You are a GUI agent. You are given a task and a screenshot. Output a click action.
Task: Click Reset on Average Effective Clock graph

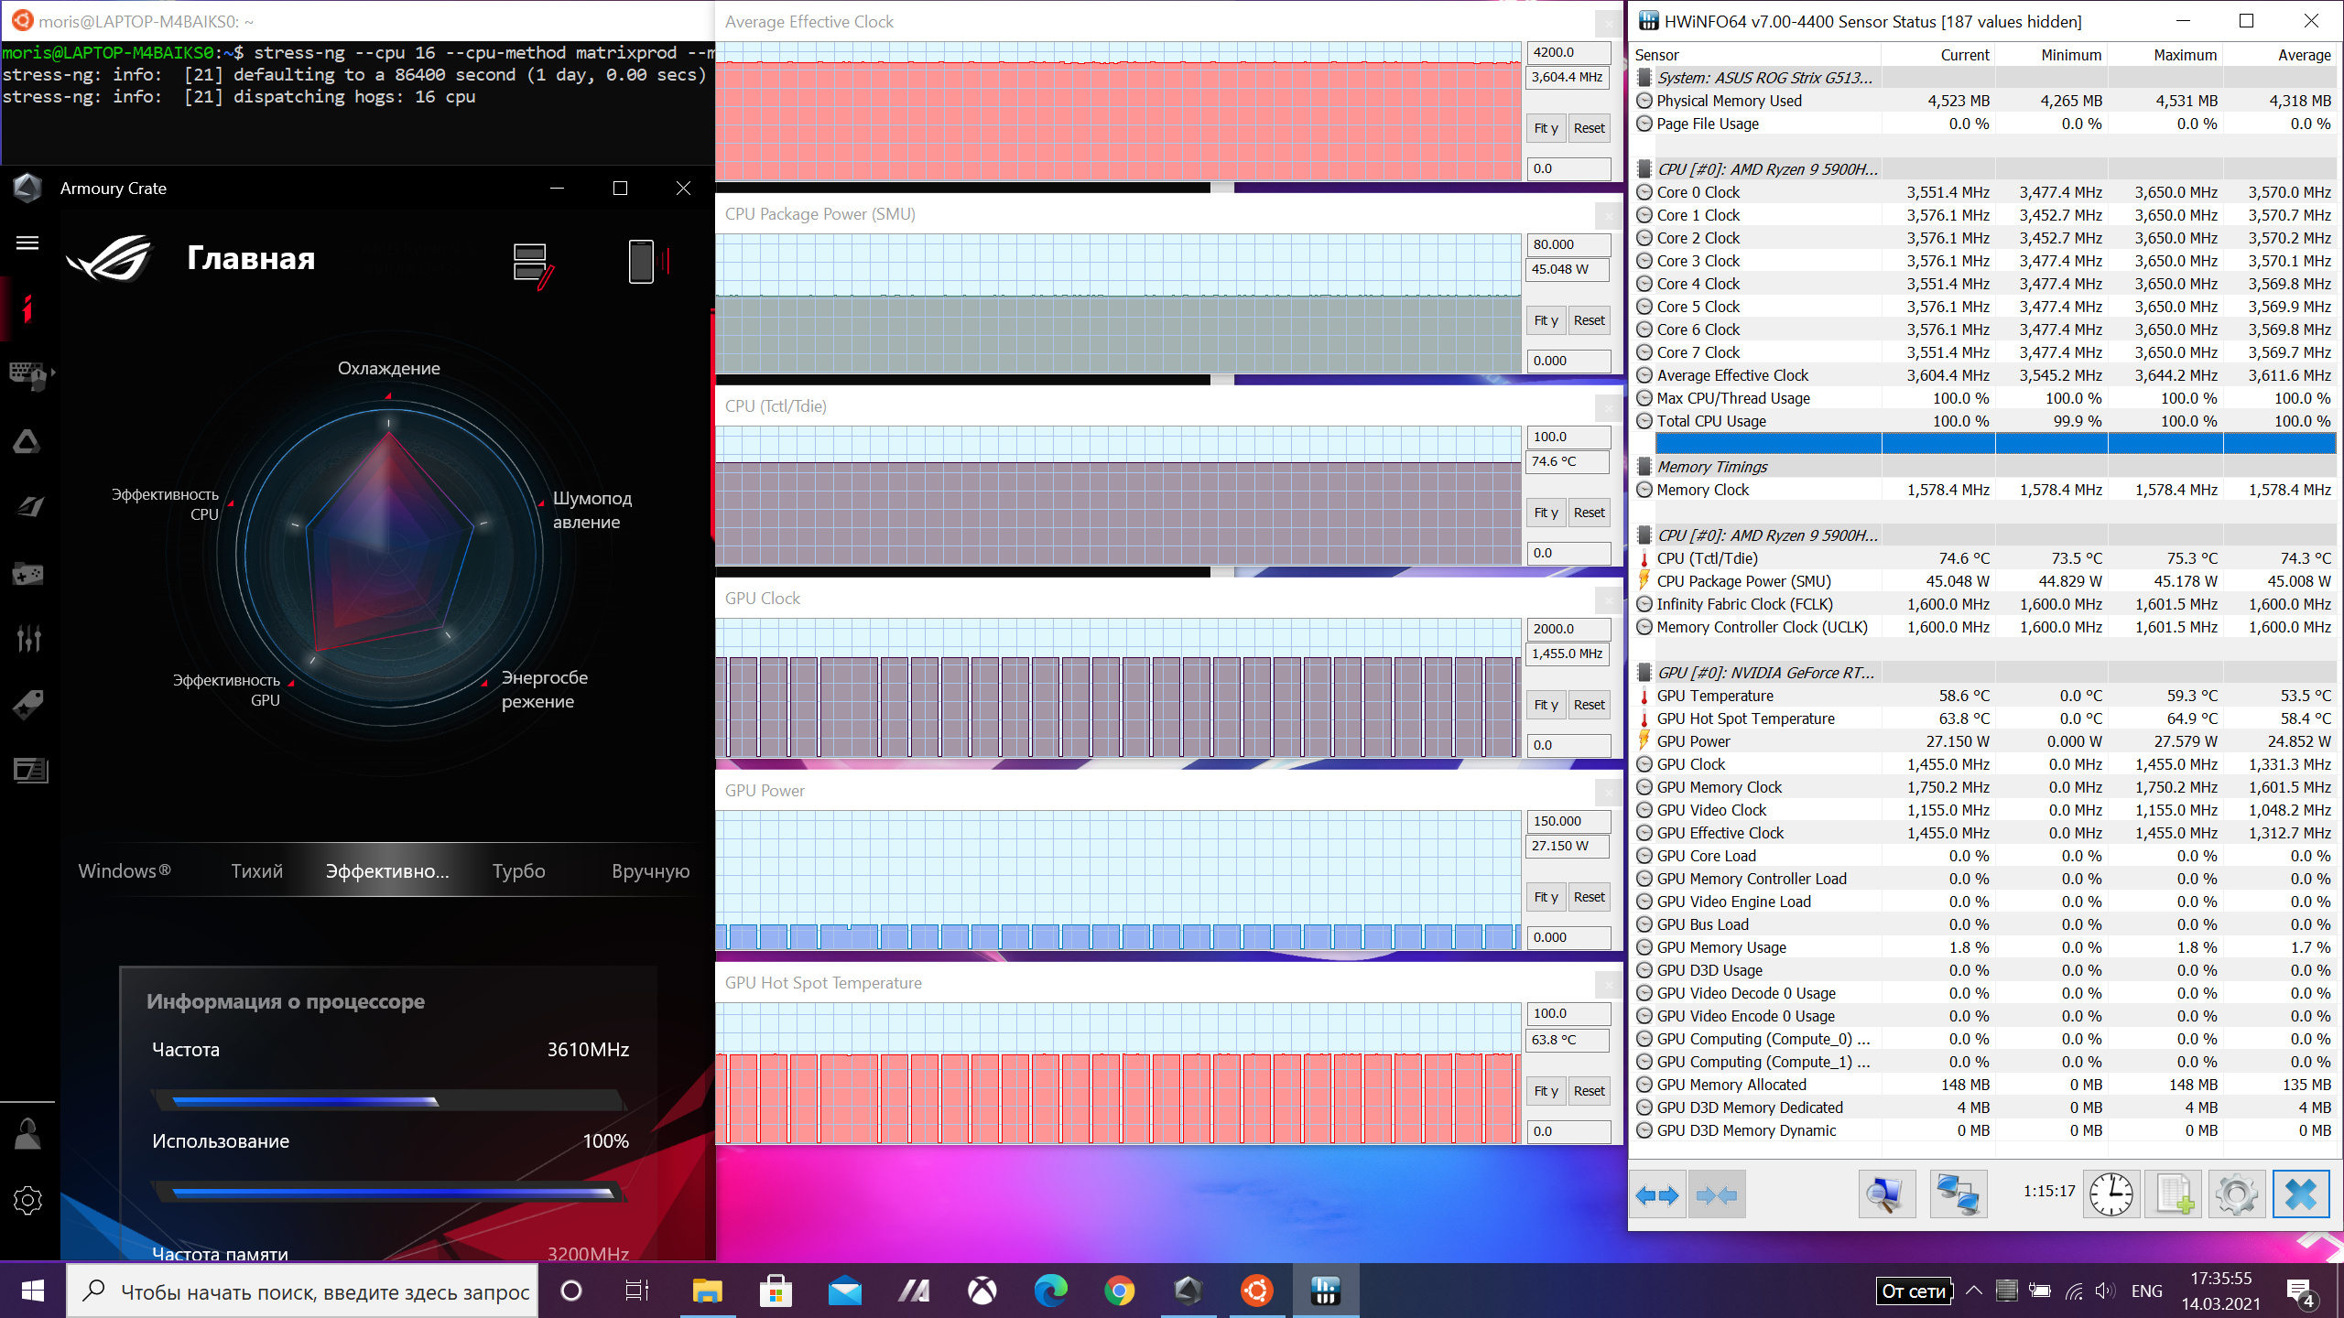pos(1590,128)
